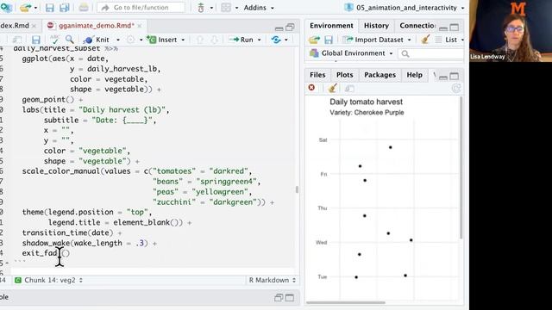Click the top toolbar save icon

(50, 8)
